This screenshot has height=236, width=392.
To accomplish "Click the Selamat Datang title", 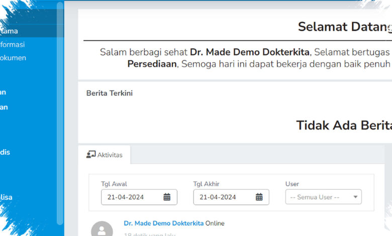I will click(x=345, y=27).
